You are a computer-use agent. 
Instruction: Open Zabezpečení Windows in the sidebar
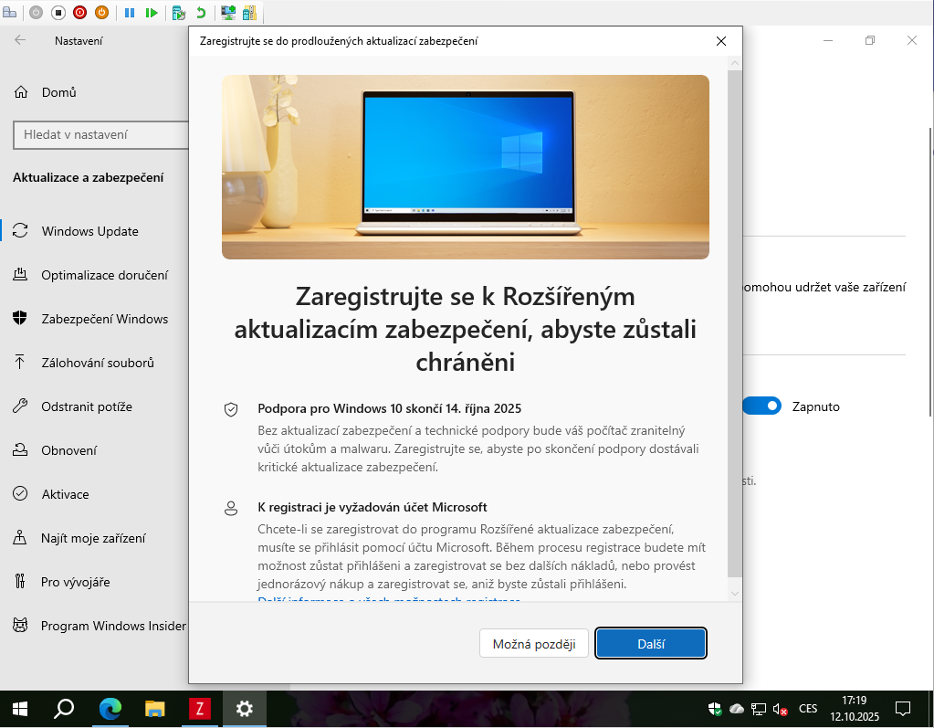104,319
